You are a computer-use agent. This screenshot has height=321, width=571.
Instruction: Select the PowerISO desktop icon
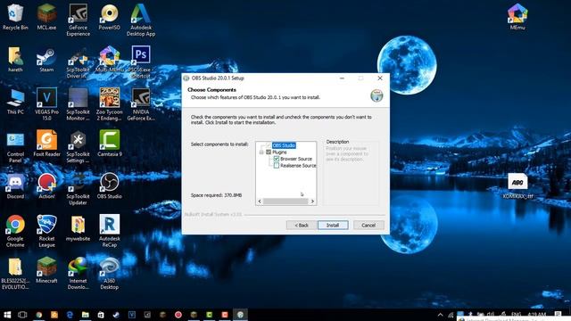coord(109,17)
